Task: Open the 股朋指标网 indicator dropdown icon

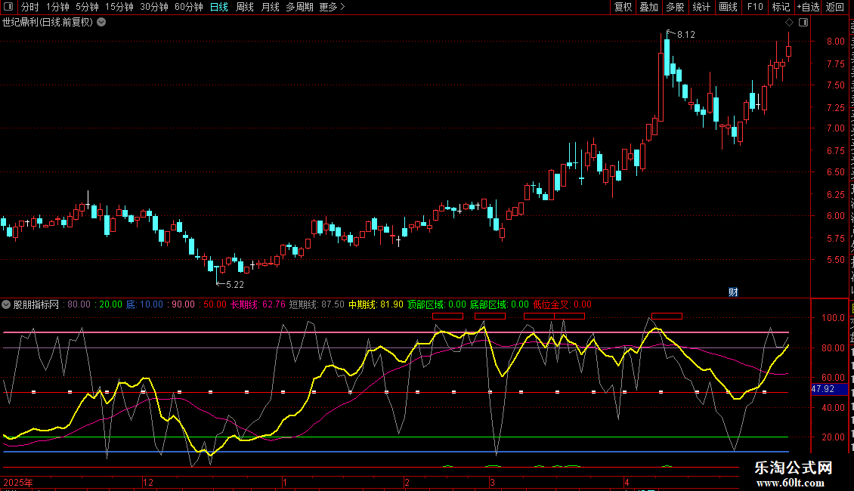Action: pyautogui.click(x=6, y=305)
